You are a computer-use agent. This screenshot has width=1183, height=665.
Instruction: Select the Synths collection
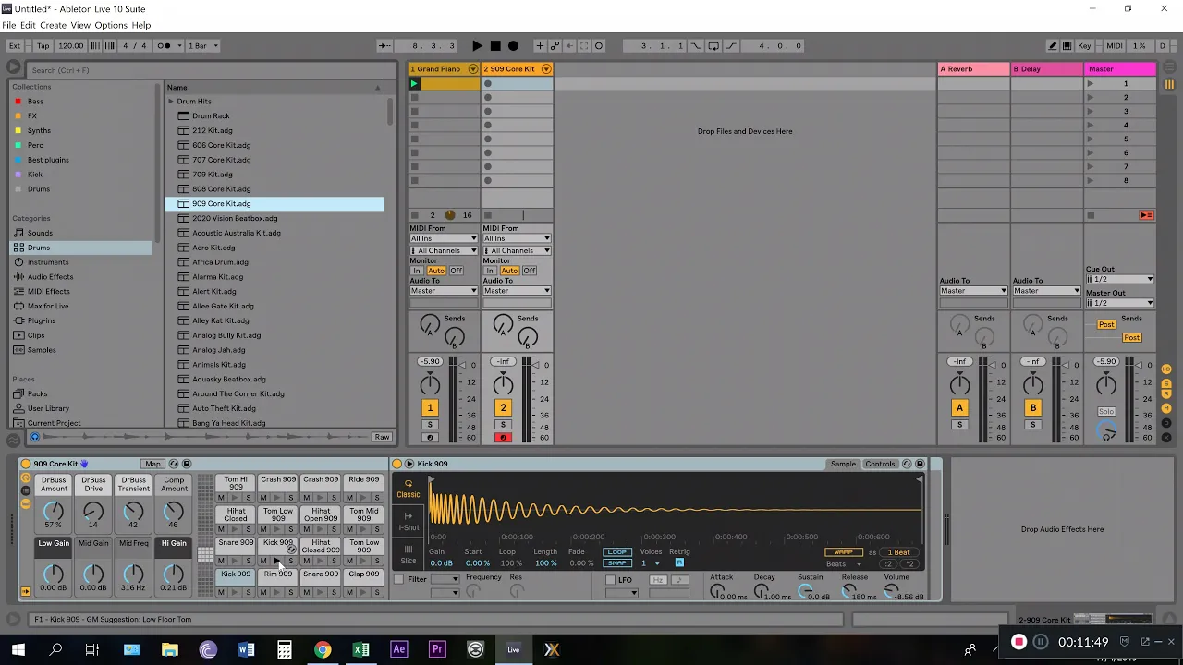pyautogui.click(x=39, y=130)
